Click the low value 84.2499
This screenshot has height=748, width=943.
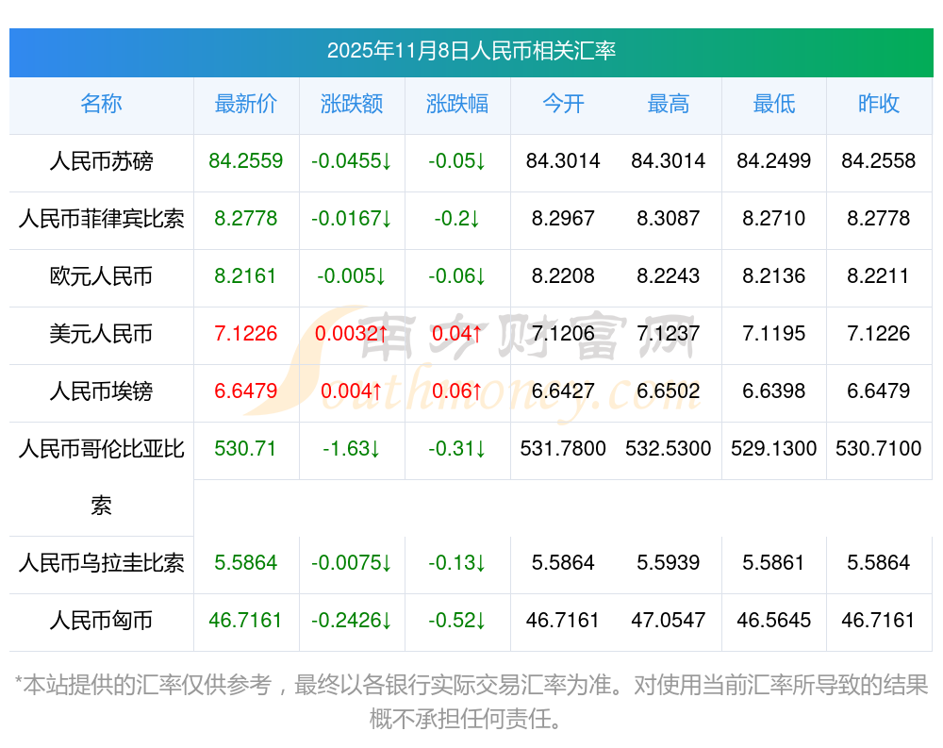tap(774, 160)
